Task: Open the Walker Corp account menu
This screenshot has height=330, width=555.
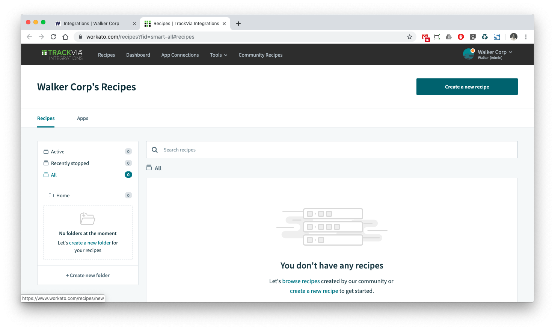Action: click(495, 54)
